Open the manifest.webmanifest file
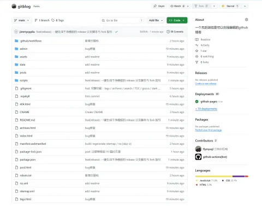262x206 pixels. tap(33, 144)
